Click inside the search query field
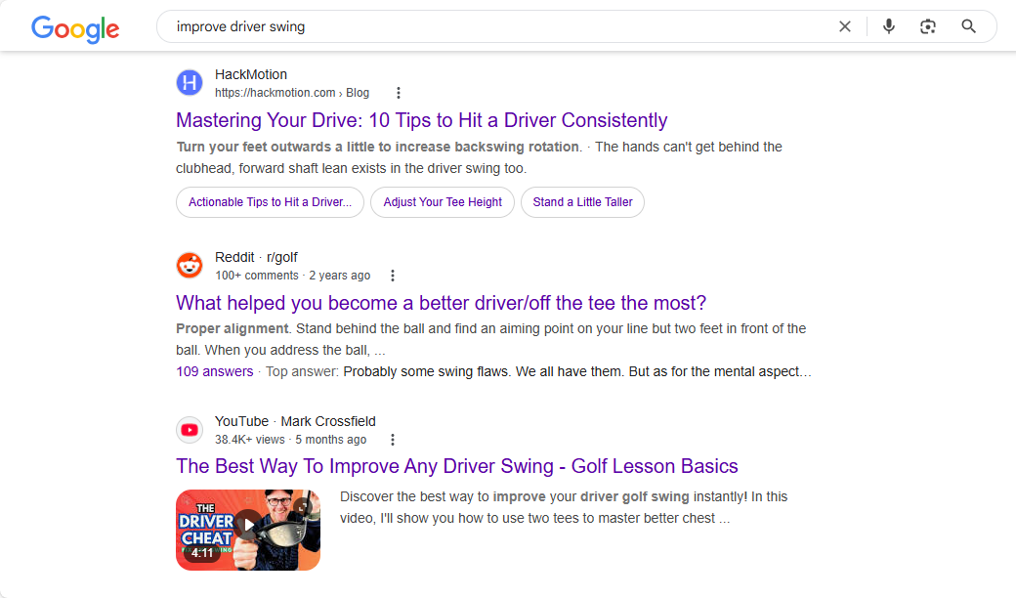Image resolution: width=1016 pixels, height=598 pixels. point(488,26)
